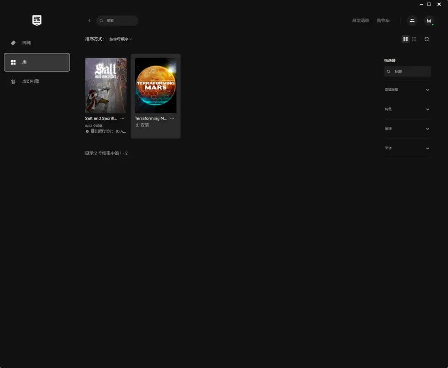Open the 按字母顺序 sort dropdown
This screenshot has height=368, width=448.
point(121,39)
